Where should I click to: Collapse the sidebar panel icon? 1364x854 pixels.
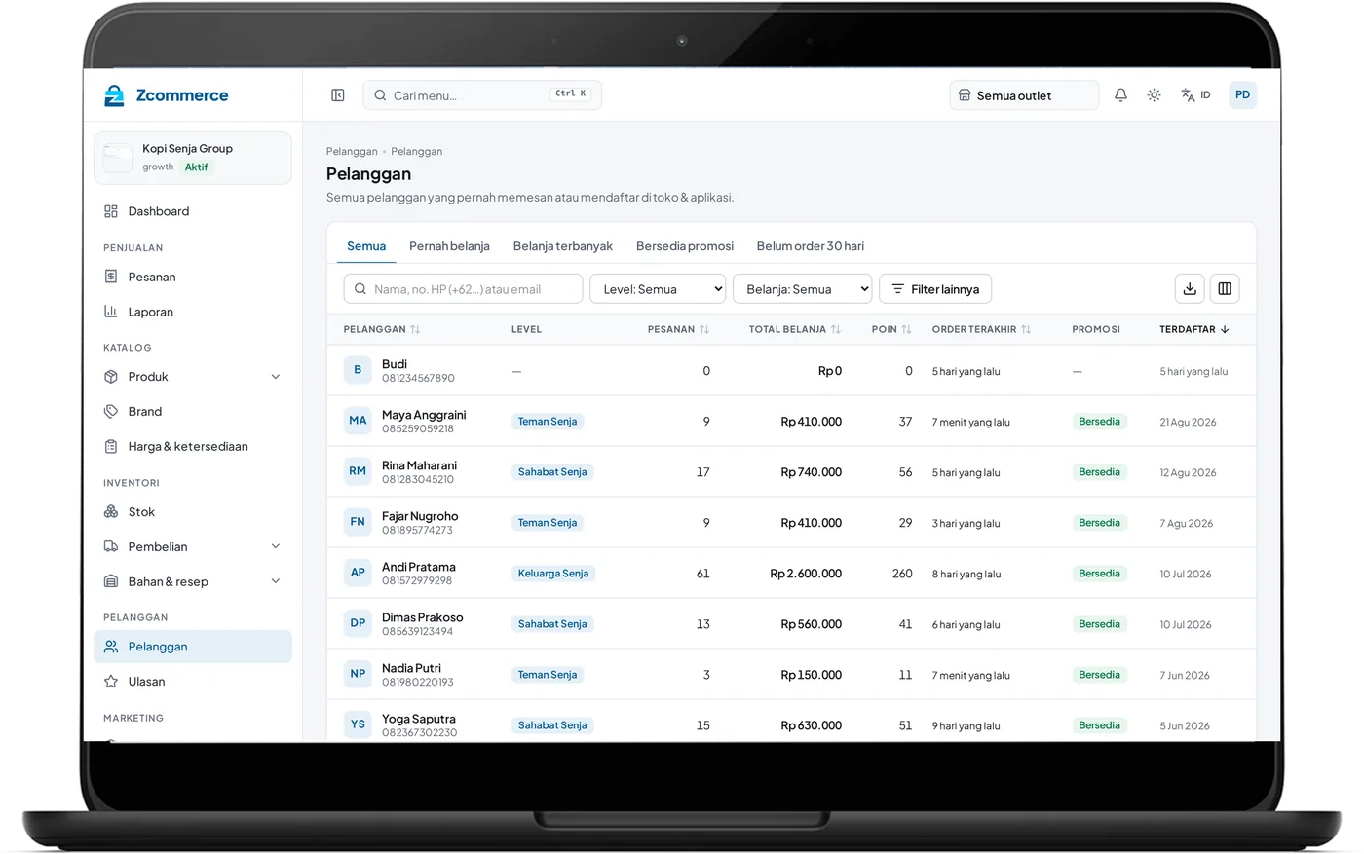[x=338, y=95]
